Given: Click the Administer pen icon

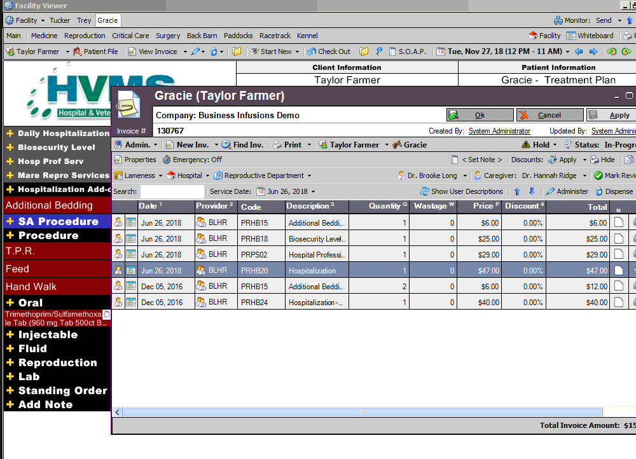Looking at the screenshot, I should 551,191.
